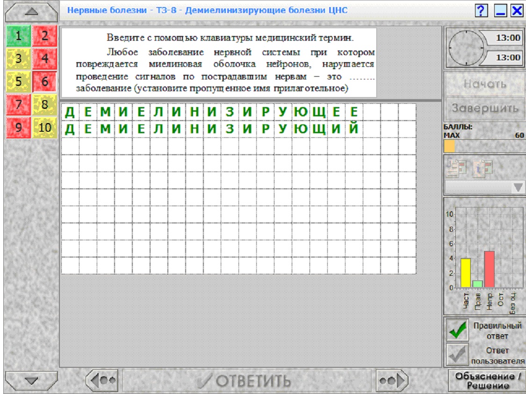Select question 10 tile
This screenshot has width=526, height=394.
[44, 128]
